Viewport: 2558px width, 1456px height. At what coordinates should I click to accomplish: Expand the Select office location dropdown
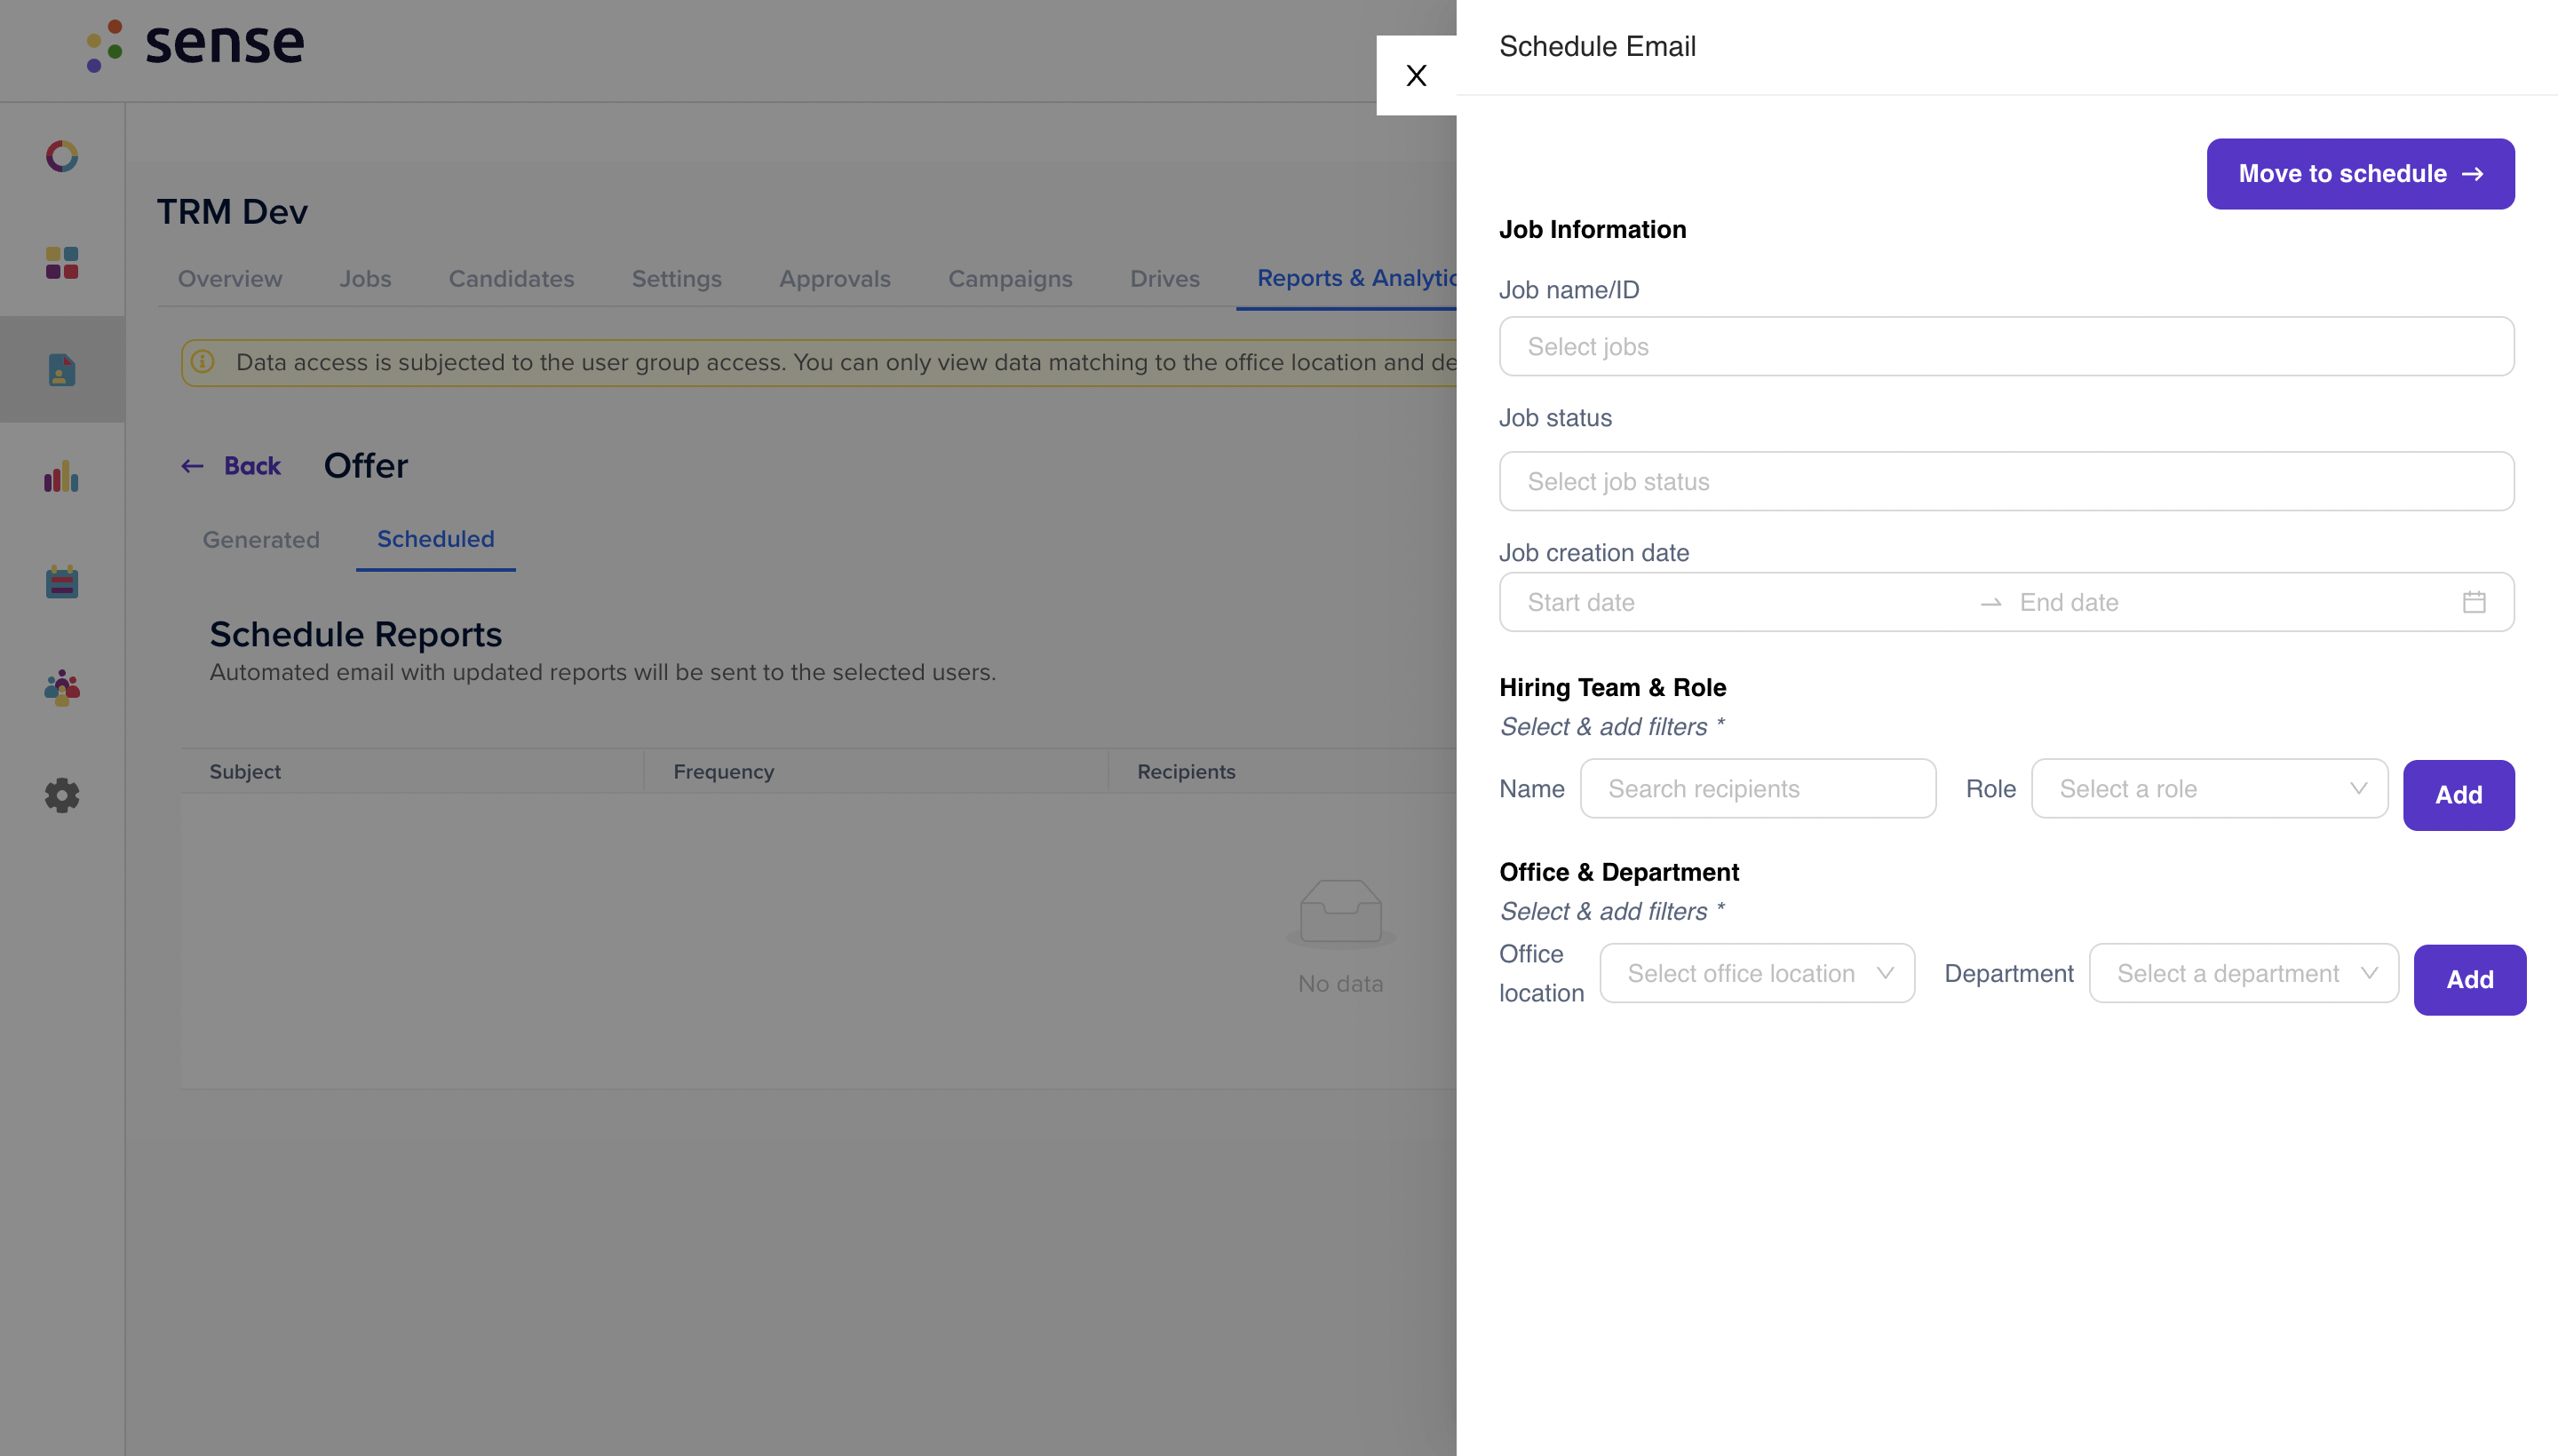point(1757,973)
